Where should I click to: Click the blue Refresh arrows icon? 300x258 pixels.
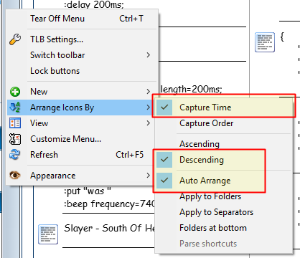pyautogui.click(x=15, y=155)
